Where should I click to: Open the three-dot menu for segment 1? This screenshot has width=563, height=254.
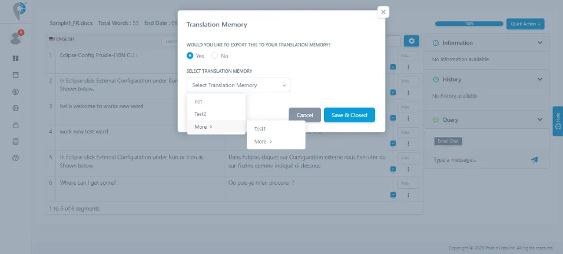click(408, 67)
